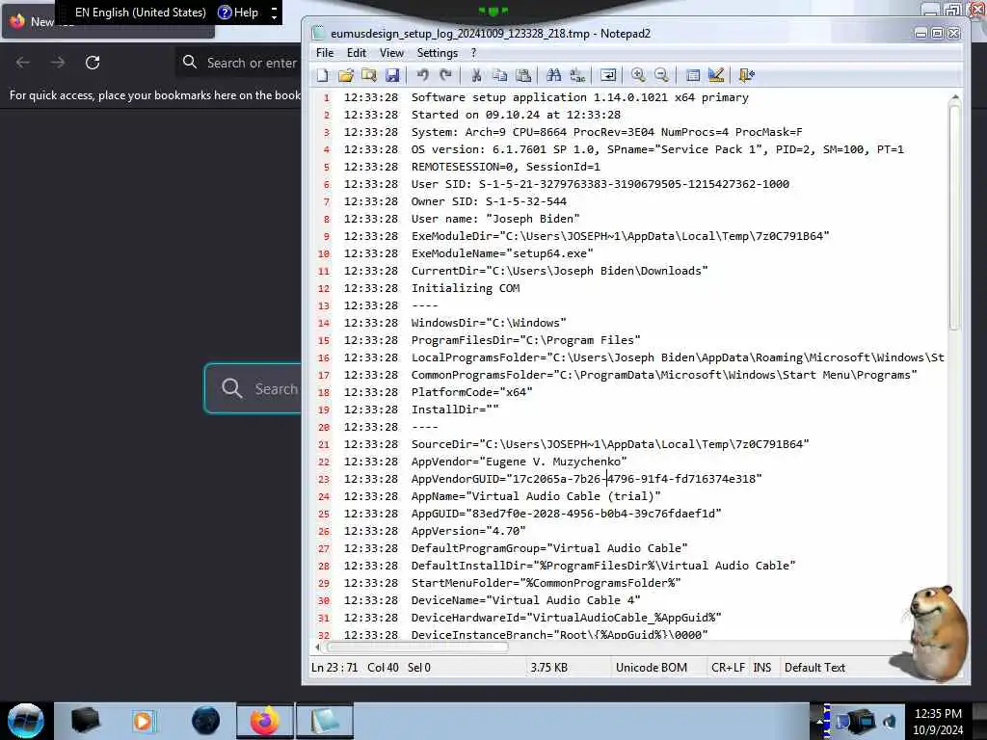Click the Ln 23 : 71 position indicator

pos(334,668)
